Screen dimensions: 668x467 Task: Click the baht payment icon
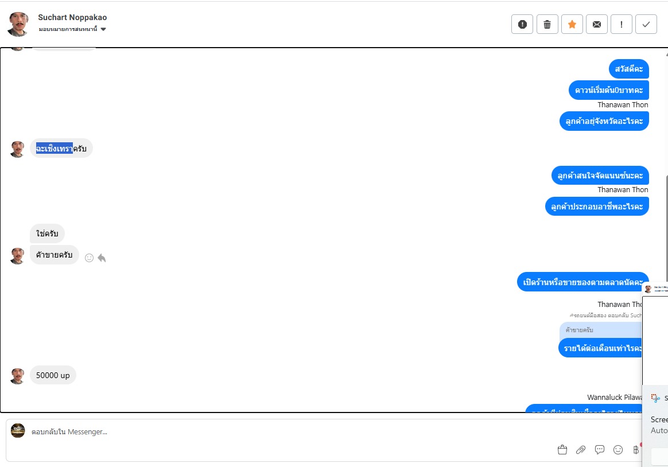pos(636,450)
